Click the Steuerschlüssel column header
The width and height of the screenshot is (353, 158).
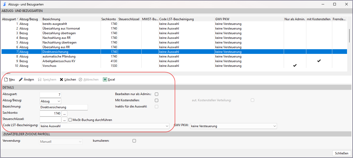(130, 19)
